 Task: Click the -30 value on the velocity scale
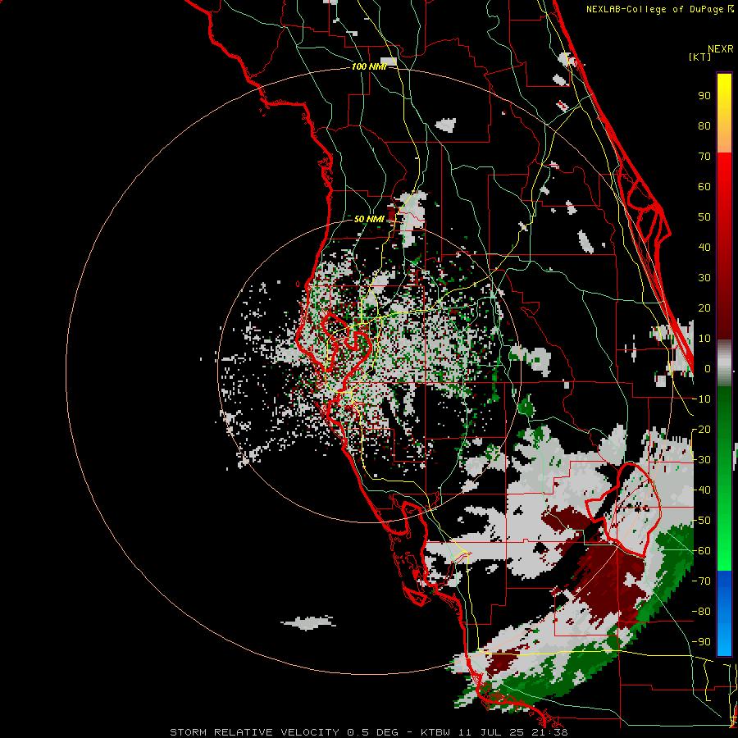(701, 460)
